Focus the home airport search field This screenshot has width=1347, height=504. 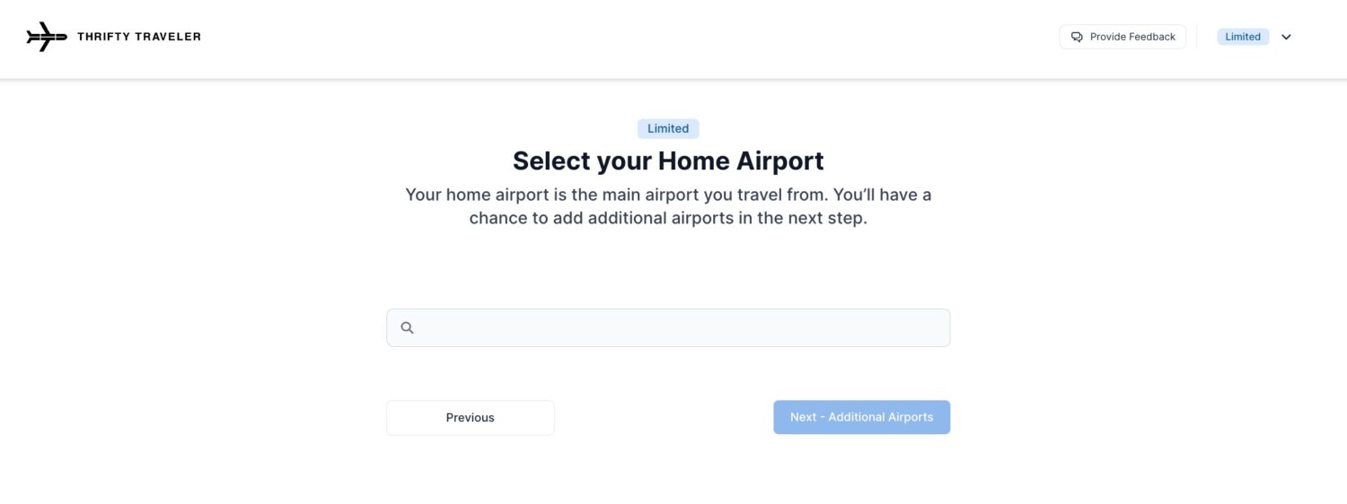coord(668,328)
